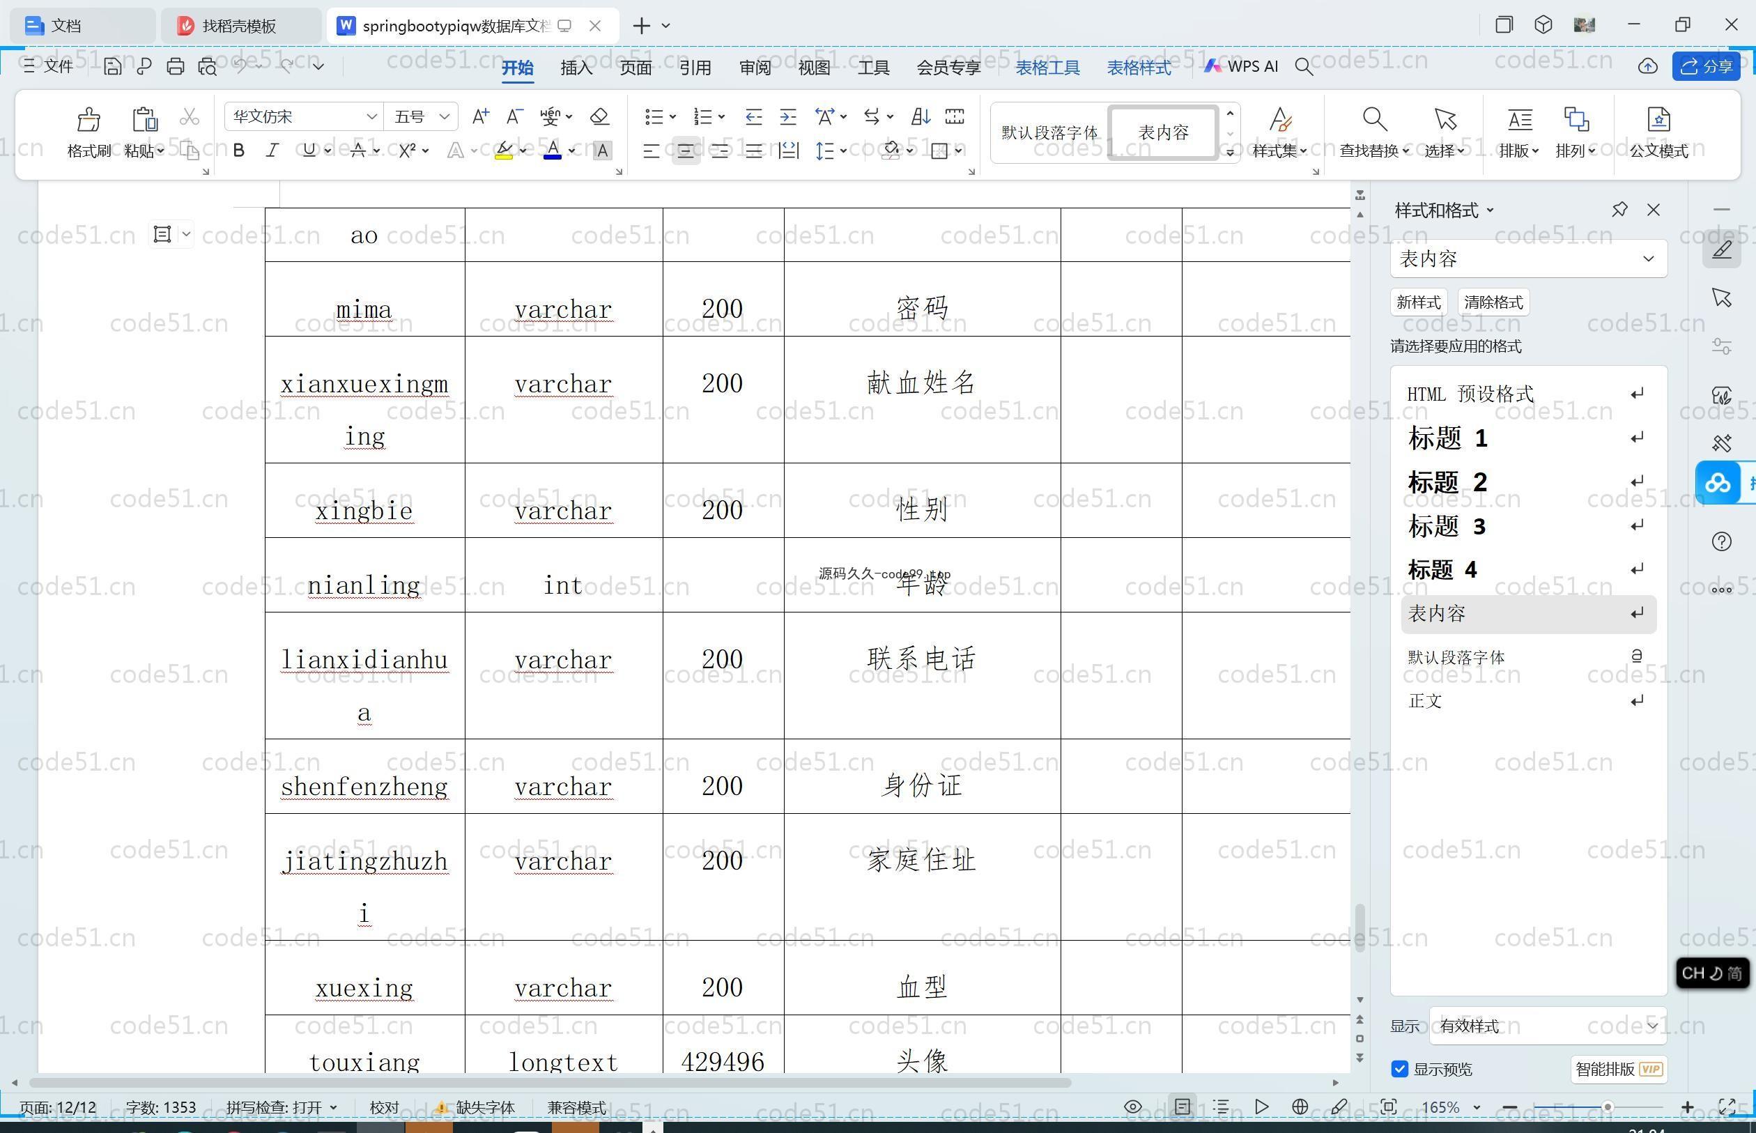
Task: Click 智能排版 VIP button
Action: [1619, 1069]
